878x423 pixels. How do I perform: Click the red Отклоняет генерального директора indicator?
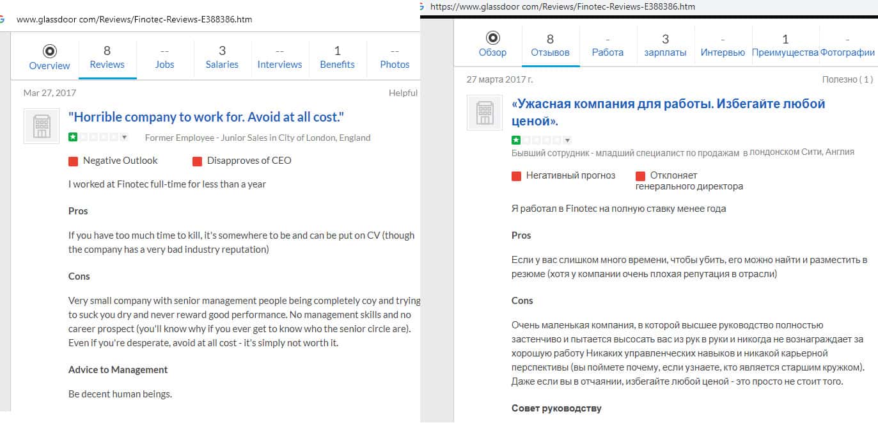pos(640,176)
